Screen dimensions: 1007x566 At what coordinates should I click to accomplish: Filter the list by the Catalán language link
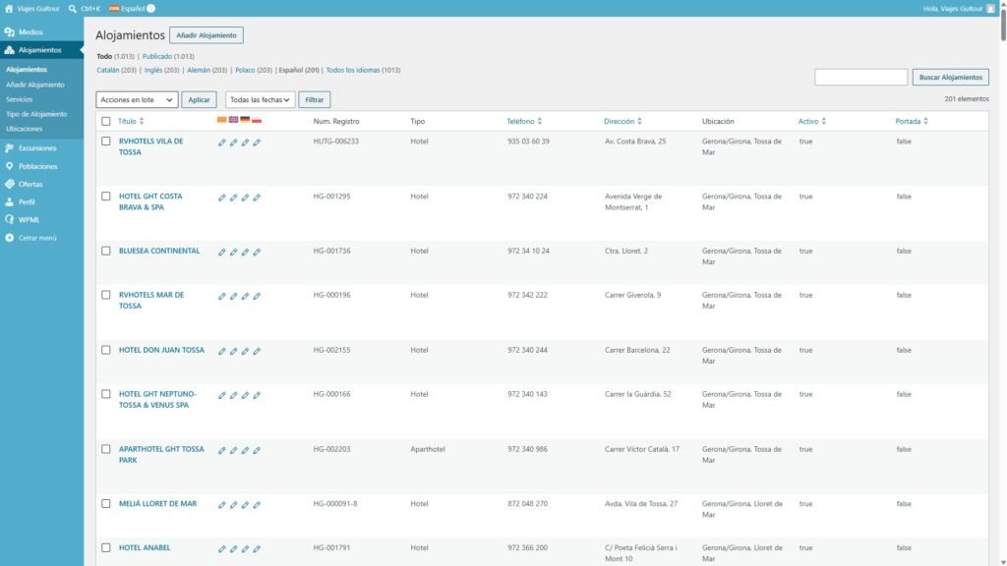click(108, 70)
